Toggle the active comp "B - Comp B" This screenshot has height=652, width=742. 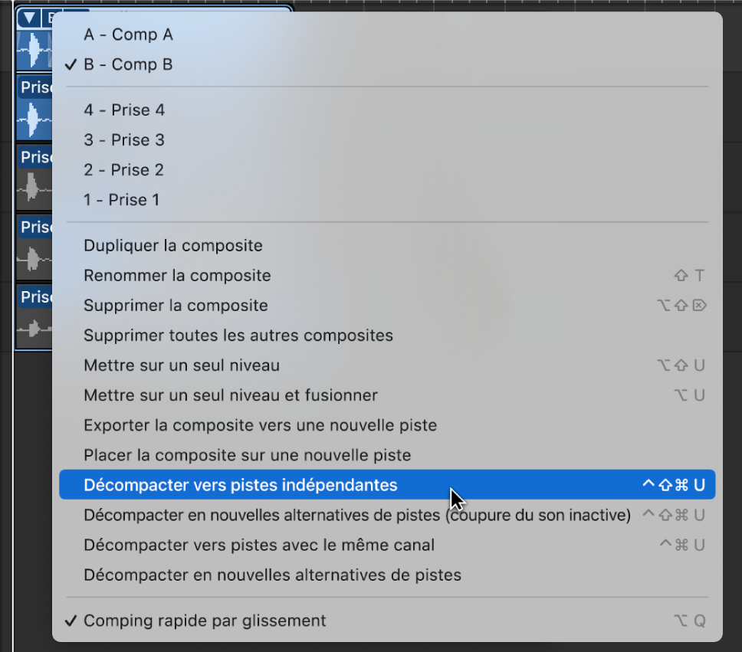click(128, 64)
